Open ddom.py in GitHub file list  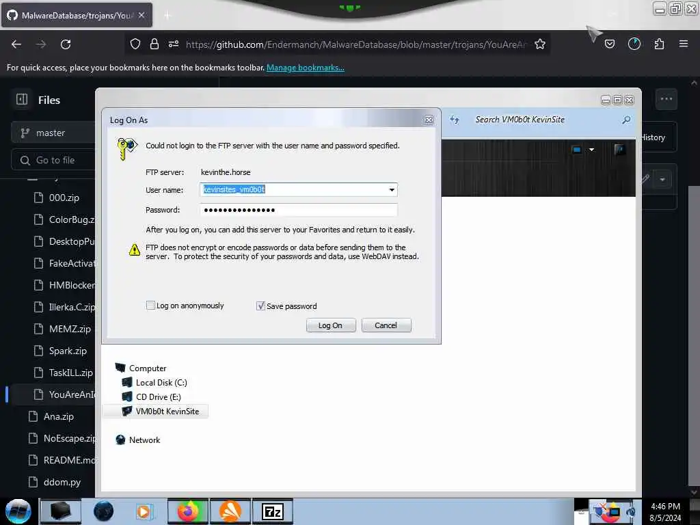[x=62, y=482]
